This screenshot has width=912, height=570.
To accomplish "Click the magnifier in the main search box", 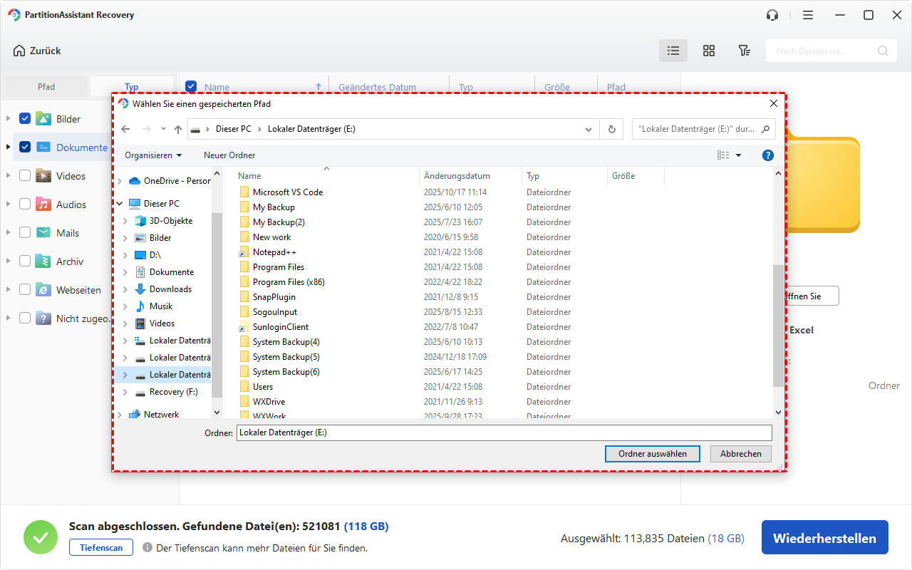I will click(883, 51).
